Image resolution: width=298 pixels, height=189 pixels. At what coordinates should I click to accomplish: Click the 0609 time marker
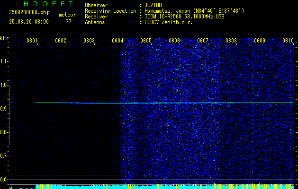pos(260,41)
